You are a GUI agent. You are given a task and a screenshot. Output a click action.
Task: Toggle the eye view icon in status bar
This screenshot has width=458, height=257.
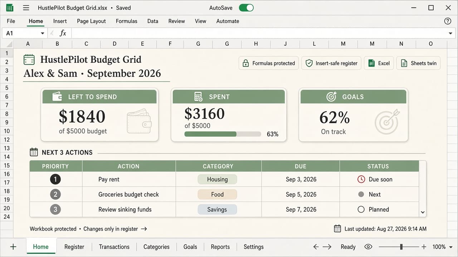click(x=368, y=247)
